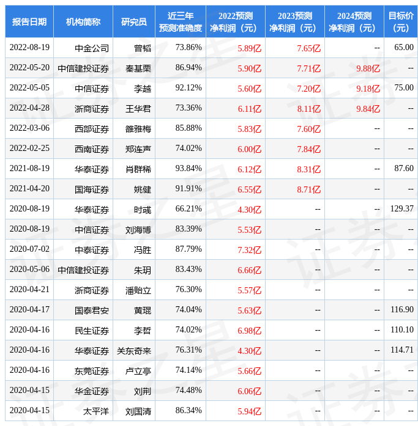Click researcher name 王华君
Image resolution: width=418 pixels, height=426 pixels.
[x=138, y=109]
